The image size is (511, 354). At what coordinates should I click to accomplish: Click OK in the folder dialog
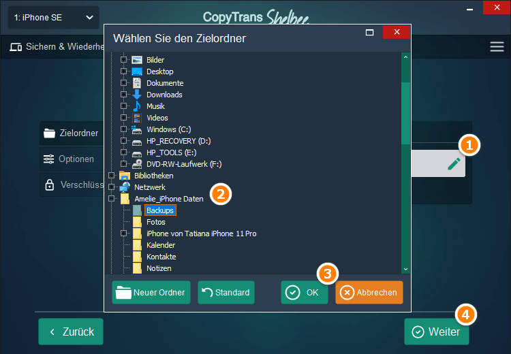pos(305,293)
